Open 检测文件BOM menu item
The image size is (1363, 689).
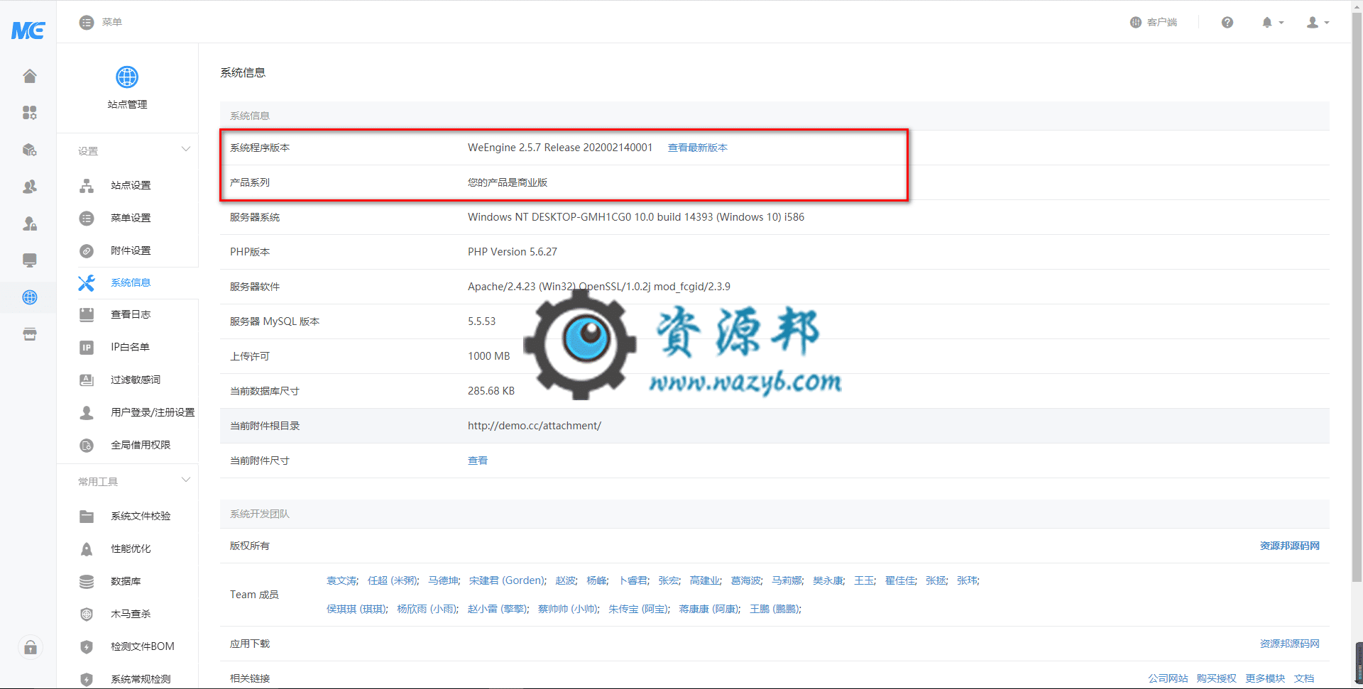pyautogui.click(x=143, y=646)
